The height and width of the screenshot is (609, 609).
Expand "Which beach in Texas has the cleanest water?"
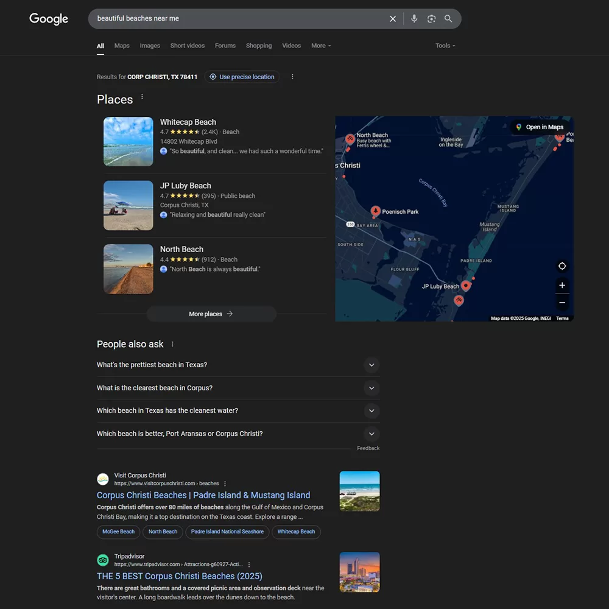[x=238, y=411]
